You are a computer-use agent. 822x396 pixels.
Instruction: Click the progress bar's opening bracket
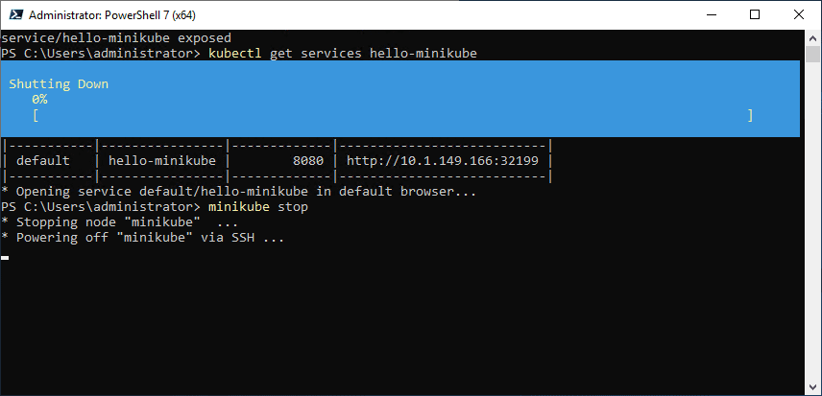[x=36, y=115]
